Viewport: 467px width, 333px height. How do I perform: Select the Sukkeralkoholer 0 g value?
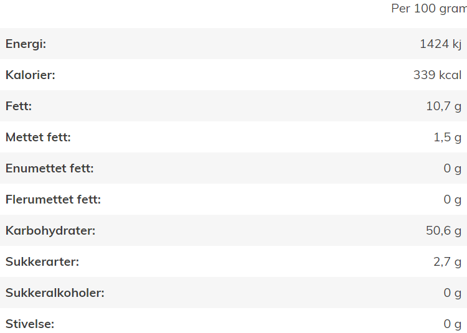coord(453,293)
